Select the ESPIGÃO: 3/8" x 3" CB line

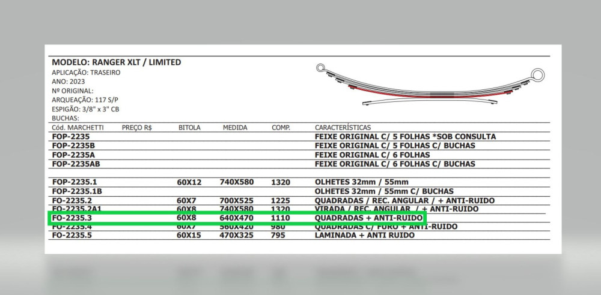[85, 109]
